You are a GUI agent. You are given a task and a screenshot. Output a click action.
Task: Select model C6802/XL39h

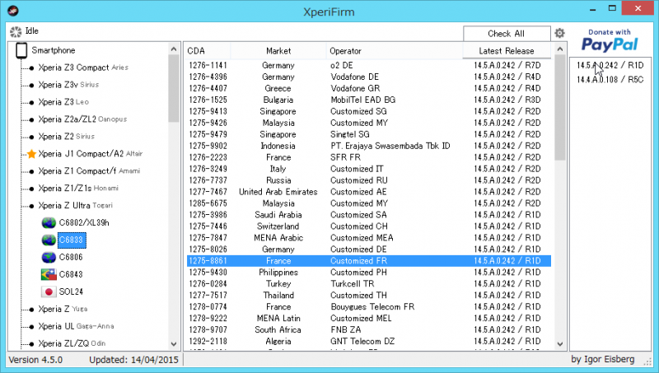pos(84,222)
